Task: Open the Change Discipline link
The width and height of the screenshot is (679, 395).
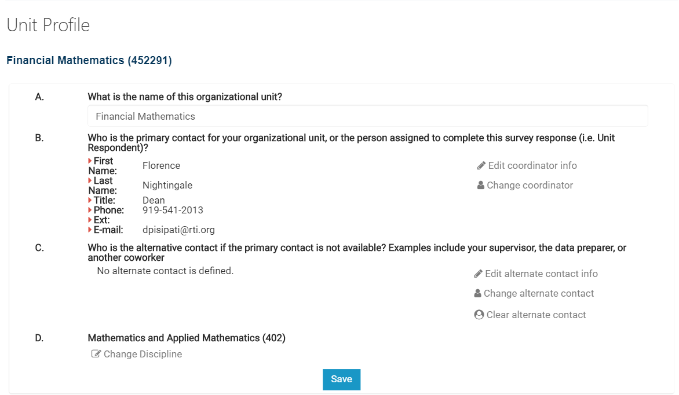Action: pyautogui.click(x=143, y=355)
